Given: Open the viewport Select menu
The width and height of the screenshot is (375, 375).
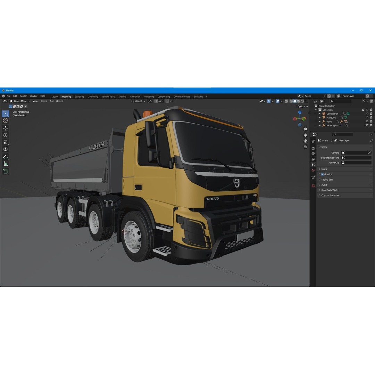Looking at the screenshot, I should tap(43, 101).
